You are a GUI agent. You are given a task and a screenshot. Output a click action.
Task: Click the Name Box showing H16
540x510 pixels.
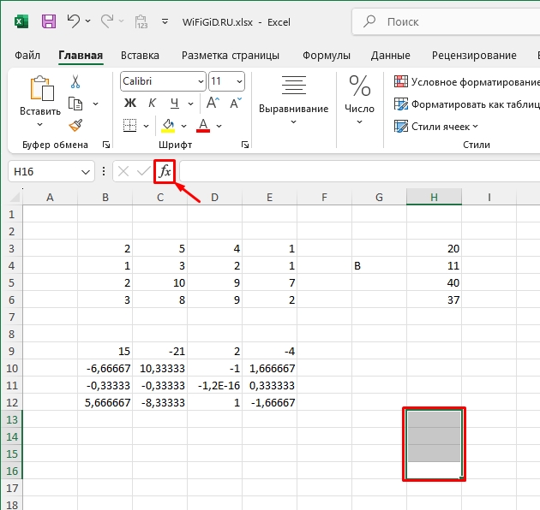coord(45,171)
